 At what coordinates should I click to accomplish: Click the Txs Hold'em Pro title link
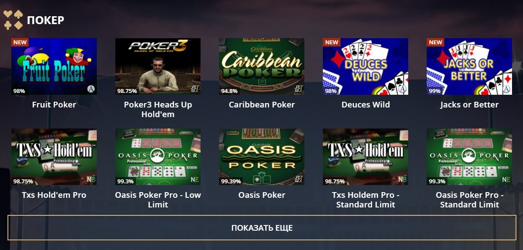[x=54, y=195]
